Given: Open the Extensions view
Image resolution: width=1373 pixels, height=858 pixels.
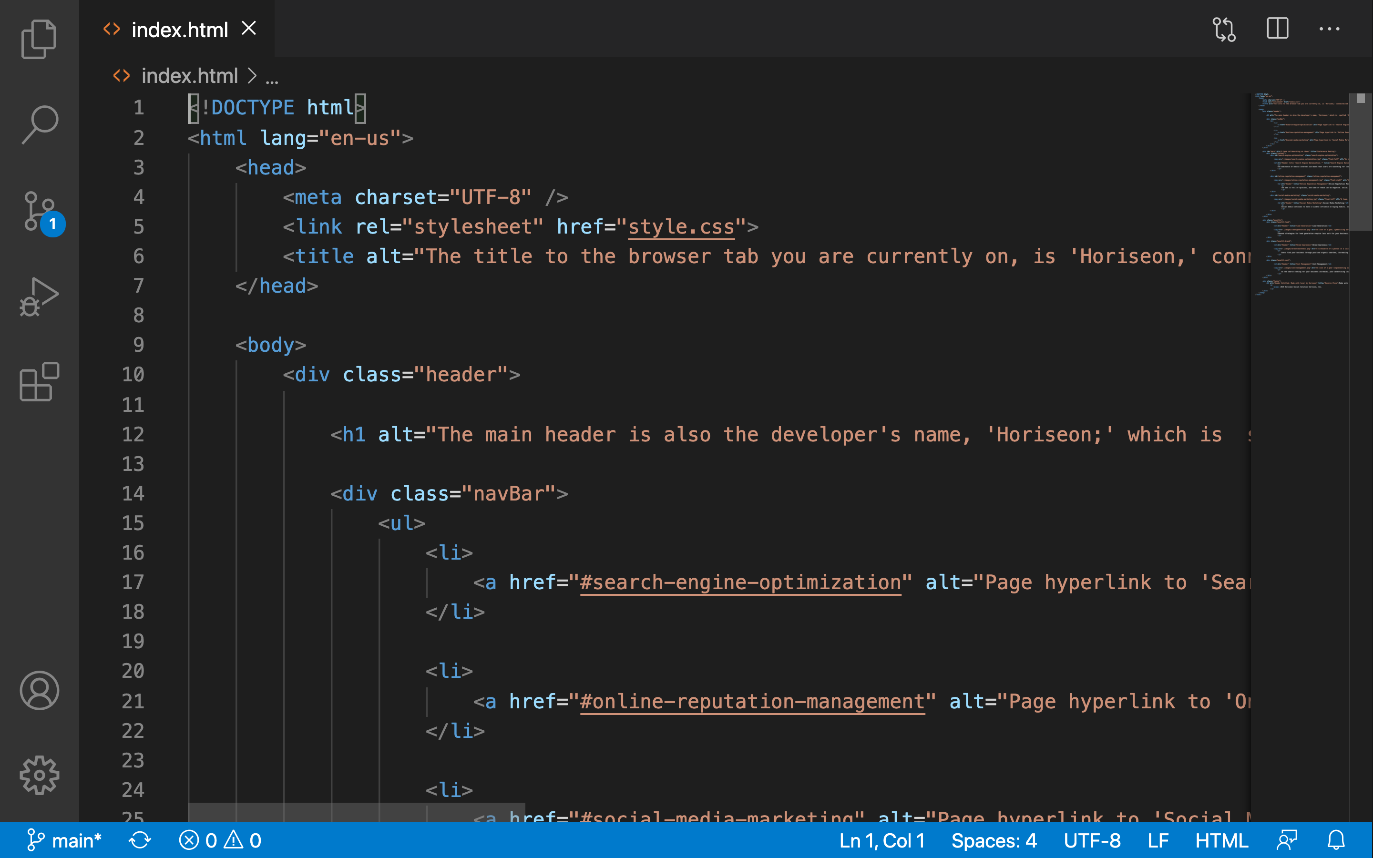Looking at the screenshot, I should coord(39,382).
